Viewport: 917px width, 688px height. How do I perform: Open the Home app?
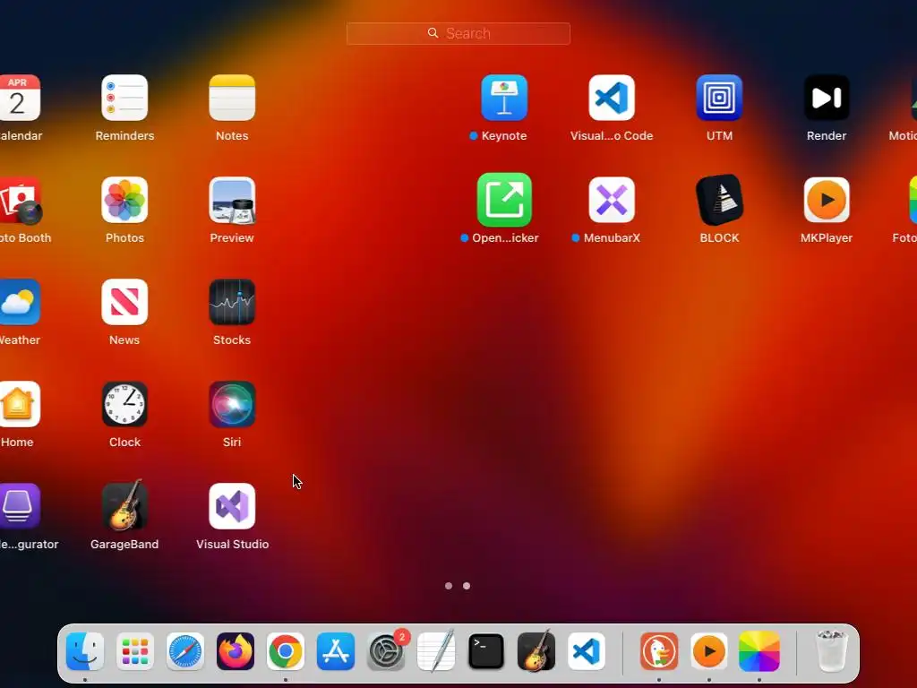click(x=18, y=404)
